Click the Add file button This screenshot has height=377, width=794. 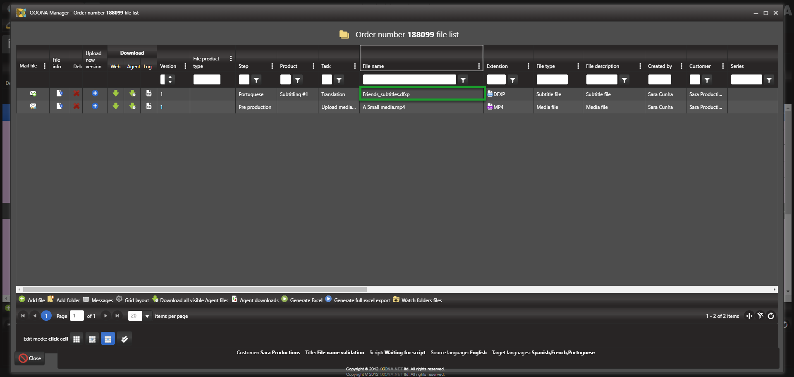(32, 300)
